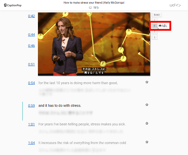Click the Japanese subtitle overlay on the video

[94, 71]
